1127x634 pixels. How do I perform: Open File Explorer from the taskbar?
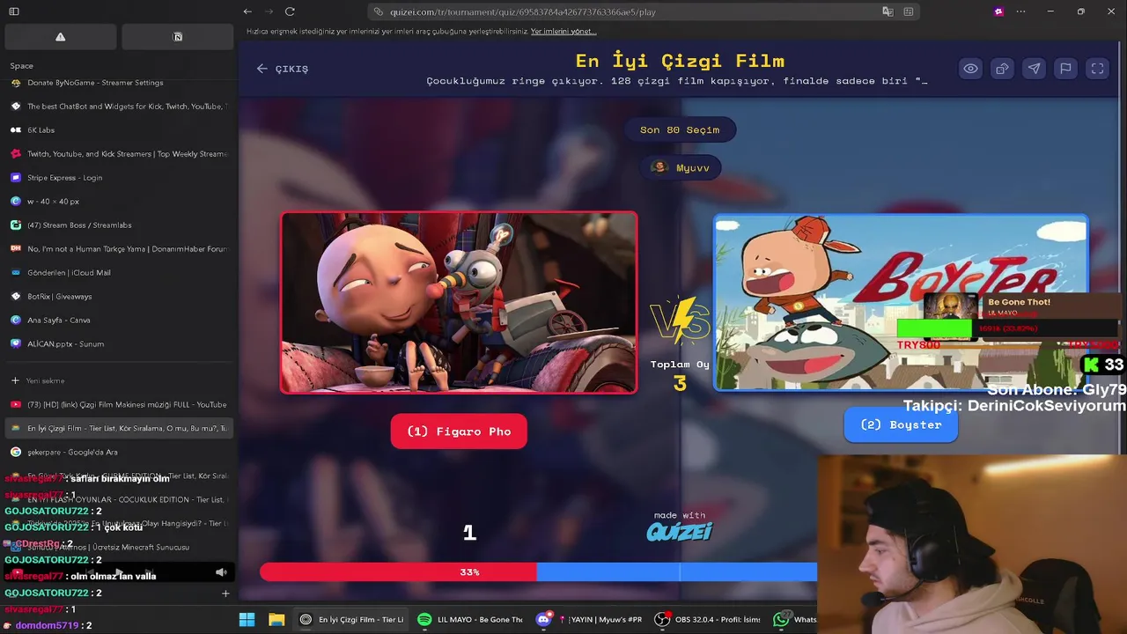[276, 620]
